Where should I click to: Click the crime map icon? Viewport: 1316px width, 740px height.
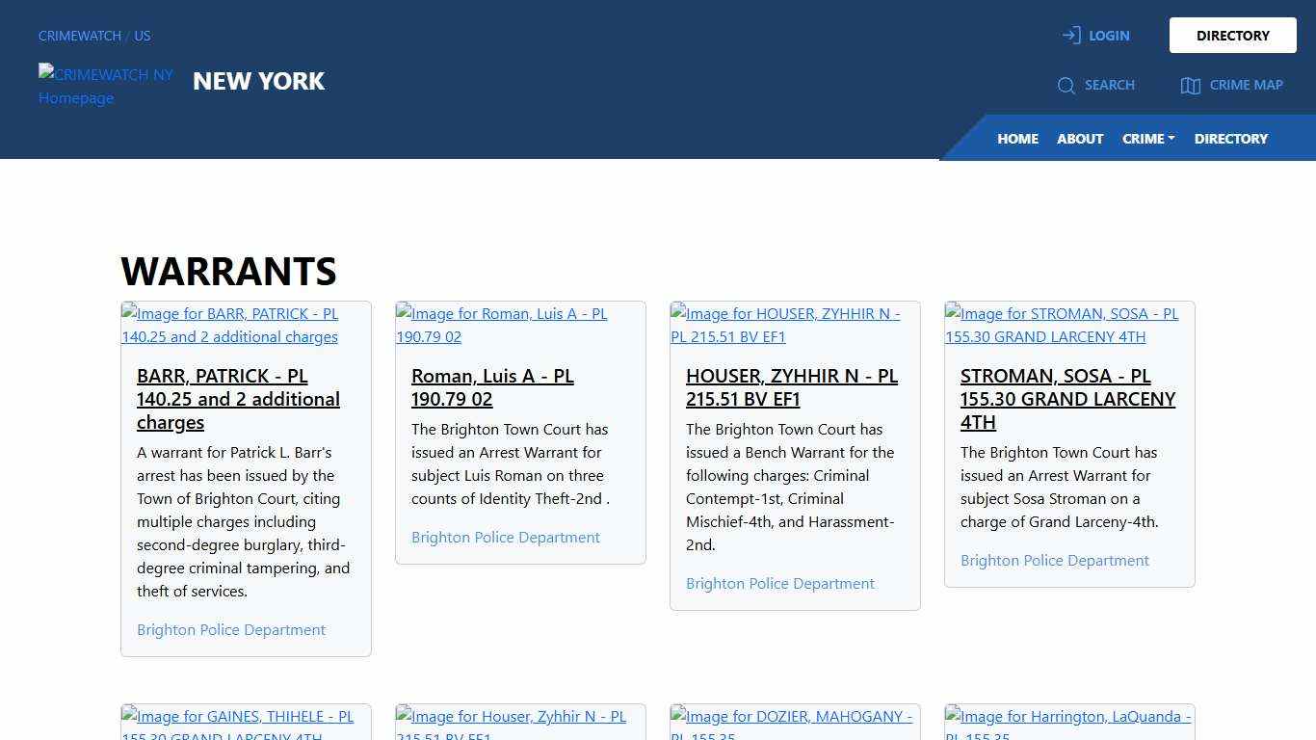(x=1190, y=86)
